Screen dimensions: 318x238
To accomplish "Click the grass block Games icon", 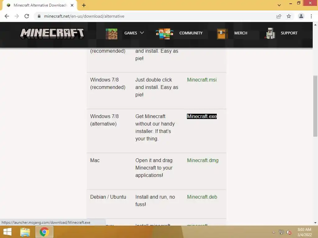I will [x=111, y=33].
